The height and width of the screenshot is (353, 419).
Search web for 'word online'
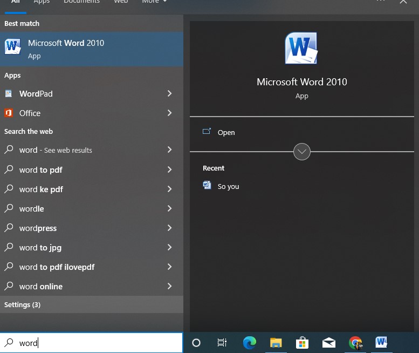[x=91, y=286]
